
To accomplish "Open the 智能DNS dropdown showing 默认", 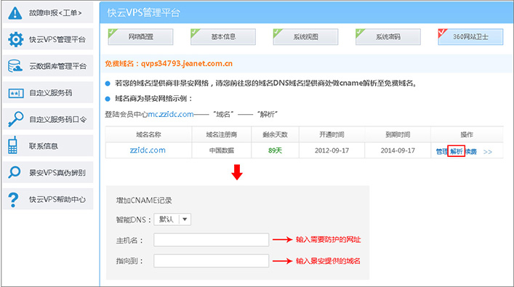I will click(172, 219).
